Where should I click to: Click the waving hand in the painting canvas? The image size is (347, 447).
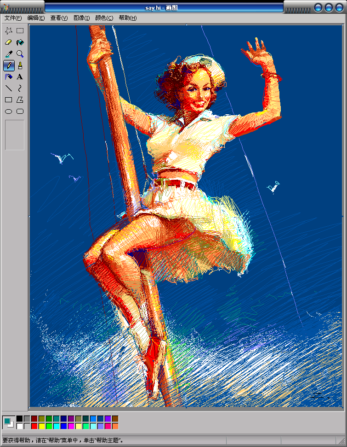click(259, 52)
